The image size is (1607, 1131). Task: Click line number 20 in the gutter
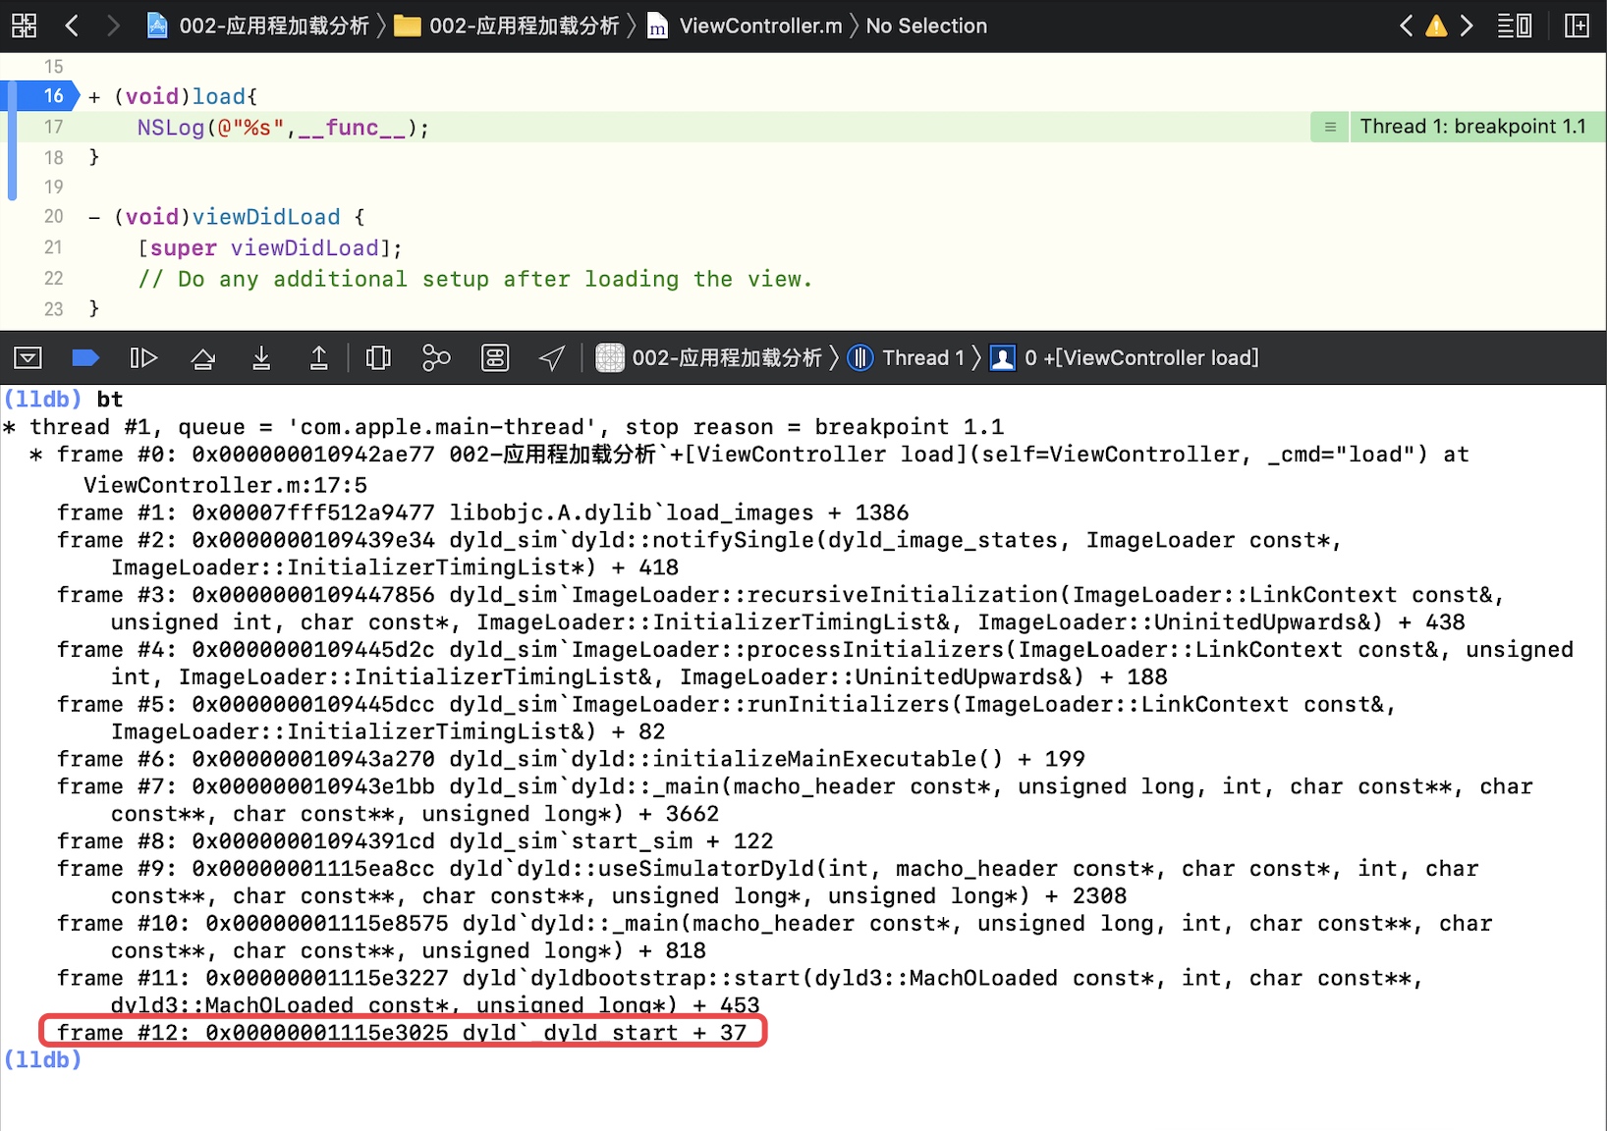point(53,216)
